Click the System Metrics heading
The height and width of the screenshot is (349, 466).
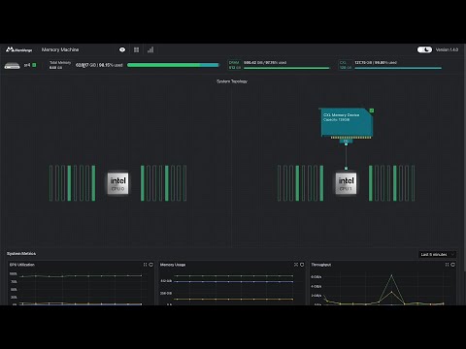coord(21,253)
